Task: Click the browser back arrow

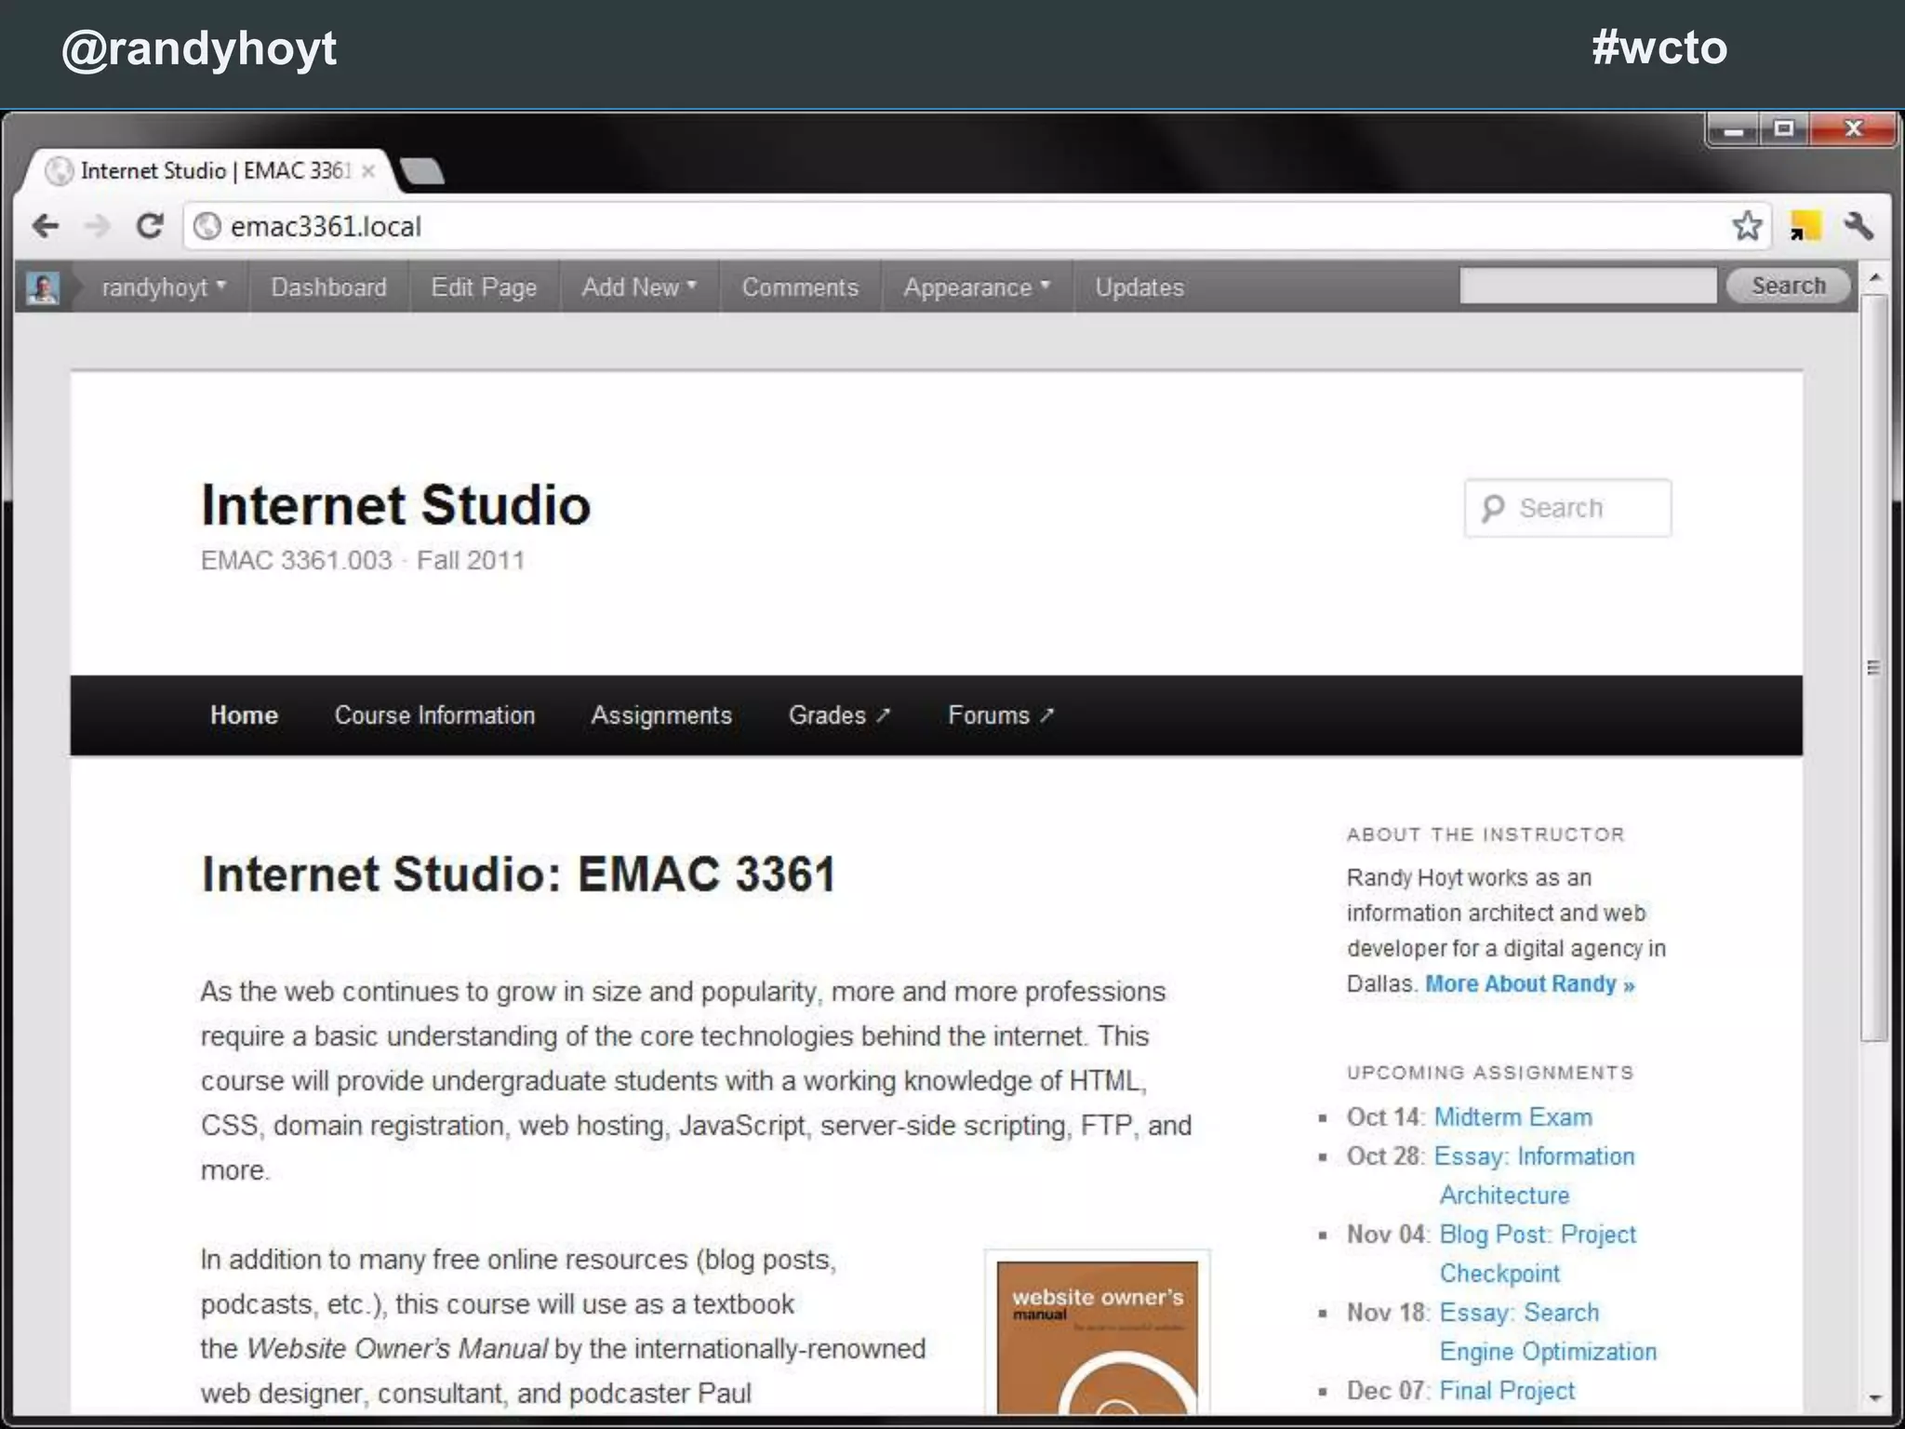Action: pos(45,226)
